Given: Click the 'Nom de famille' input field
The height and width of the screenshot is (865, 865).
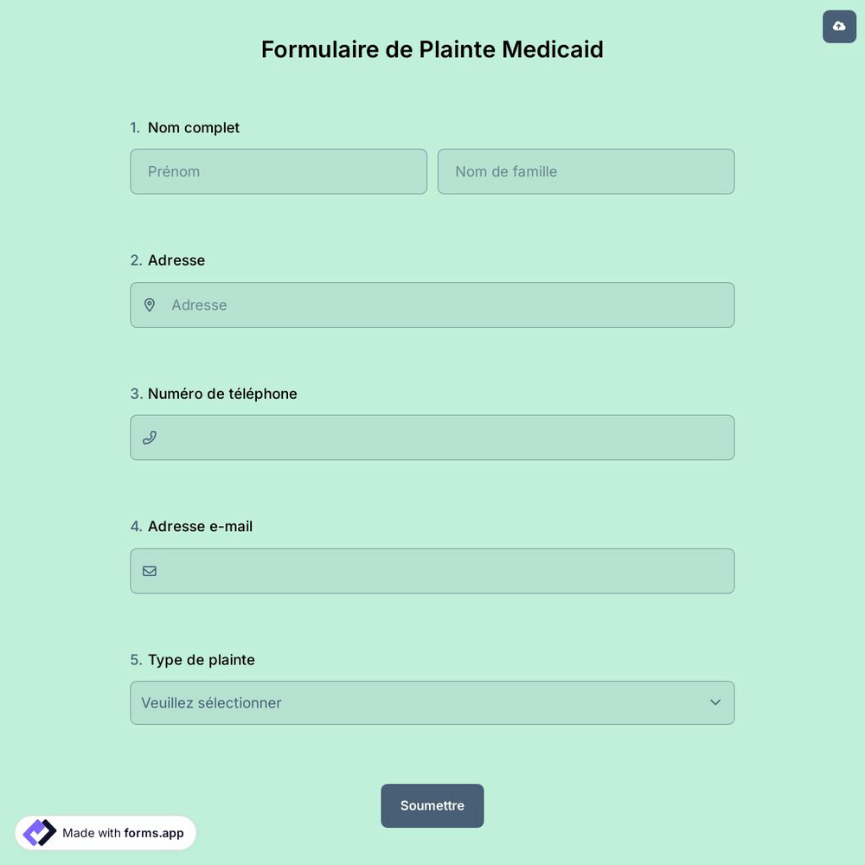Looking at the screenshot, I should click(x=586, y=171).
